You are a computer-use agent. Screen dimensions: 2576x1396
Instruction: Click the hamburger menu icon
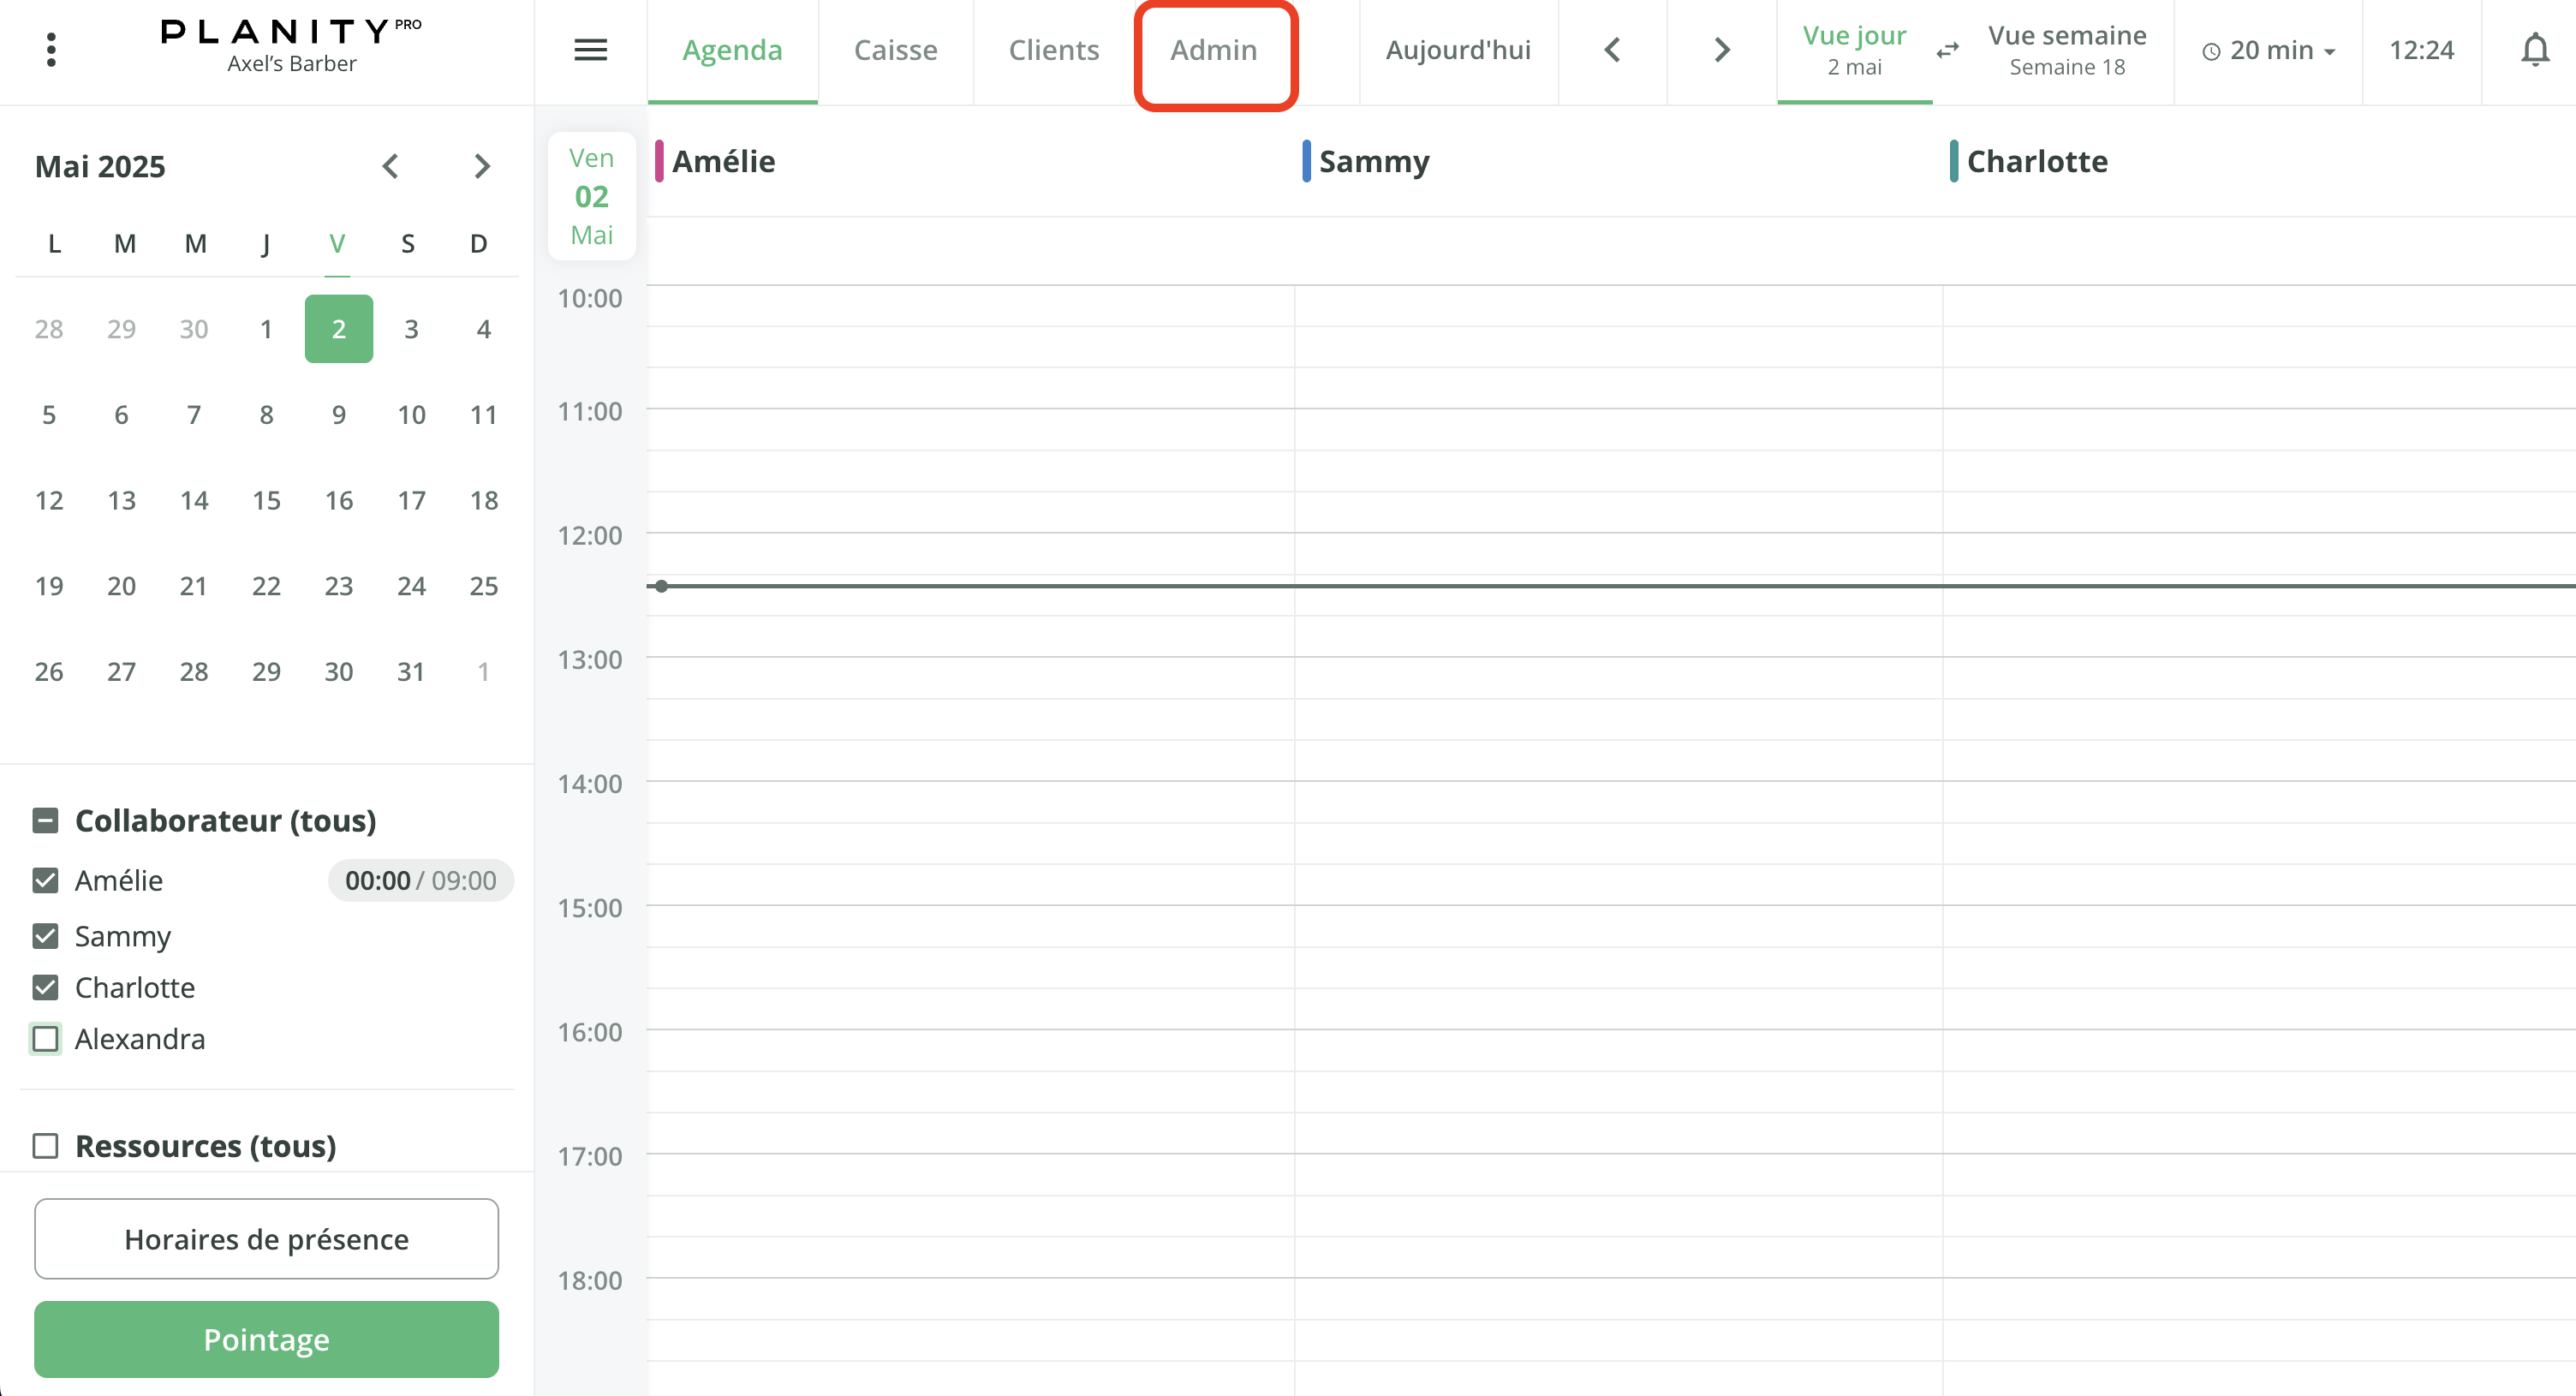590,50
